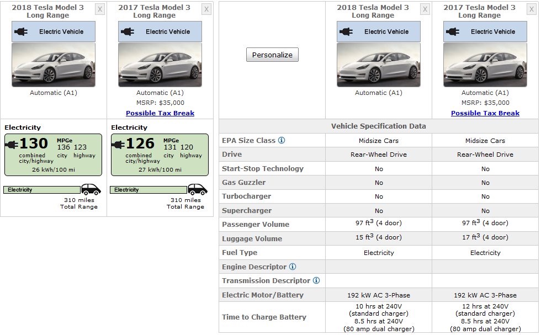Click the '26 kWh/100 mi' text
Screen dimensions: 541x335
54,170
